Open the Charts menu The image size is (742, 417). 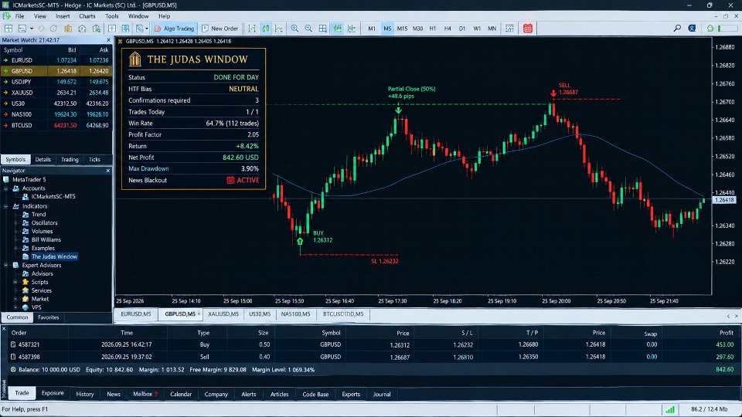pyautogui.click(x=87, y=16)
